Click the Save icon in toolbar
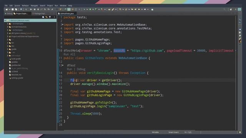Image resolution: width=246 pixels, height=138 pixels. 13,9
